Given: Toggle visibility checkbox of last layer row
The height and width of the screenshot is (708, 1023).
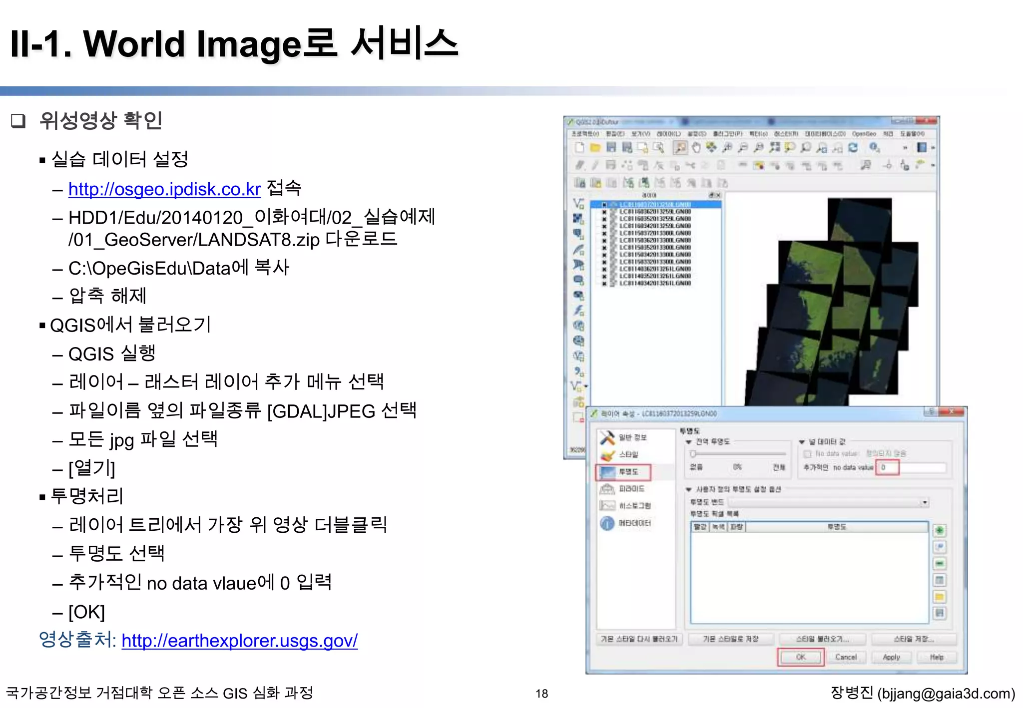Looking at the screenshot, I should coord(604,284).
